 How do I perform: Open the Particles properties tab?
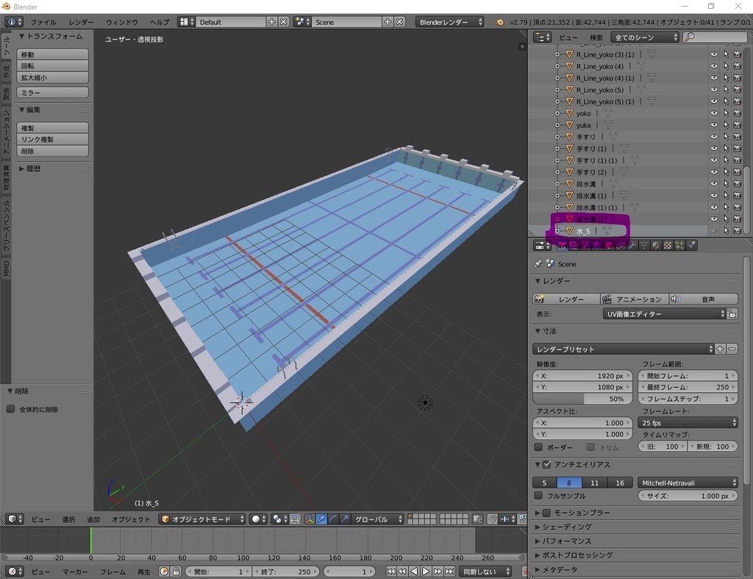[679, 245]
